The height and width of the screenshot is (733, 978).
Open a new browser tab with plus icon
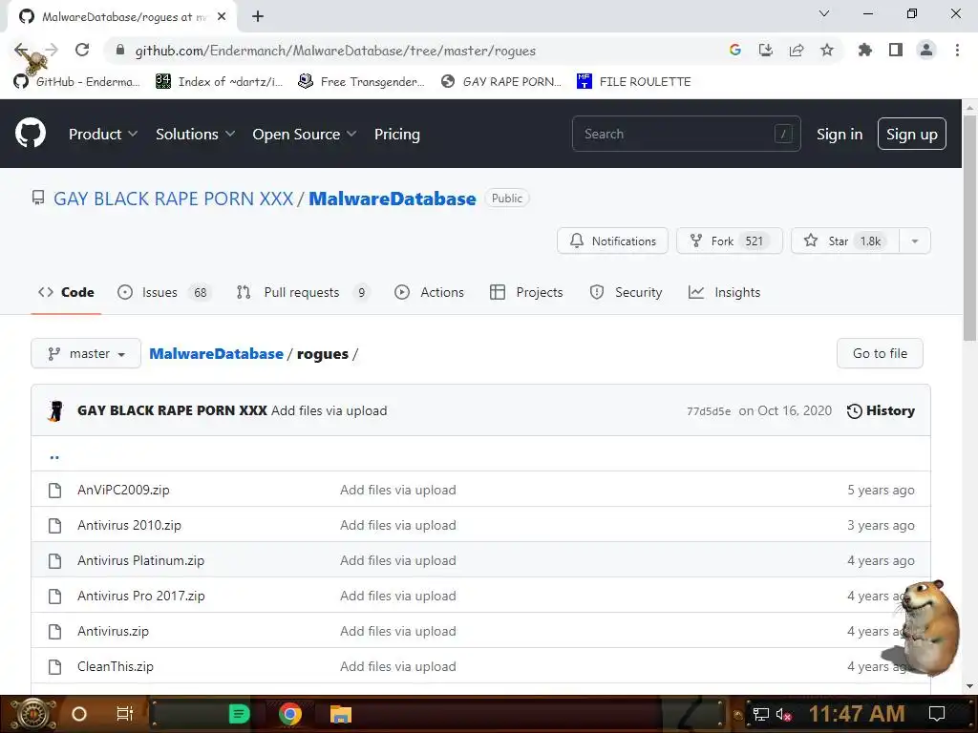(258, 16)
